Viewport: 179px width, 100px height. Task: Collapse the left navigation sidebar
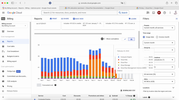[3, 97]
